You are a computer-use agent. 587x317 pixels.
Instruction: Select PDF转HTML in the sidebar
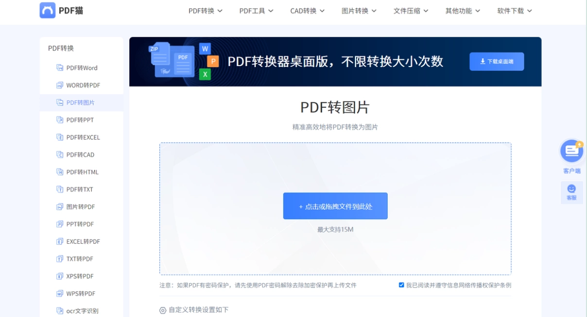tap(82, 172)
